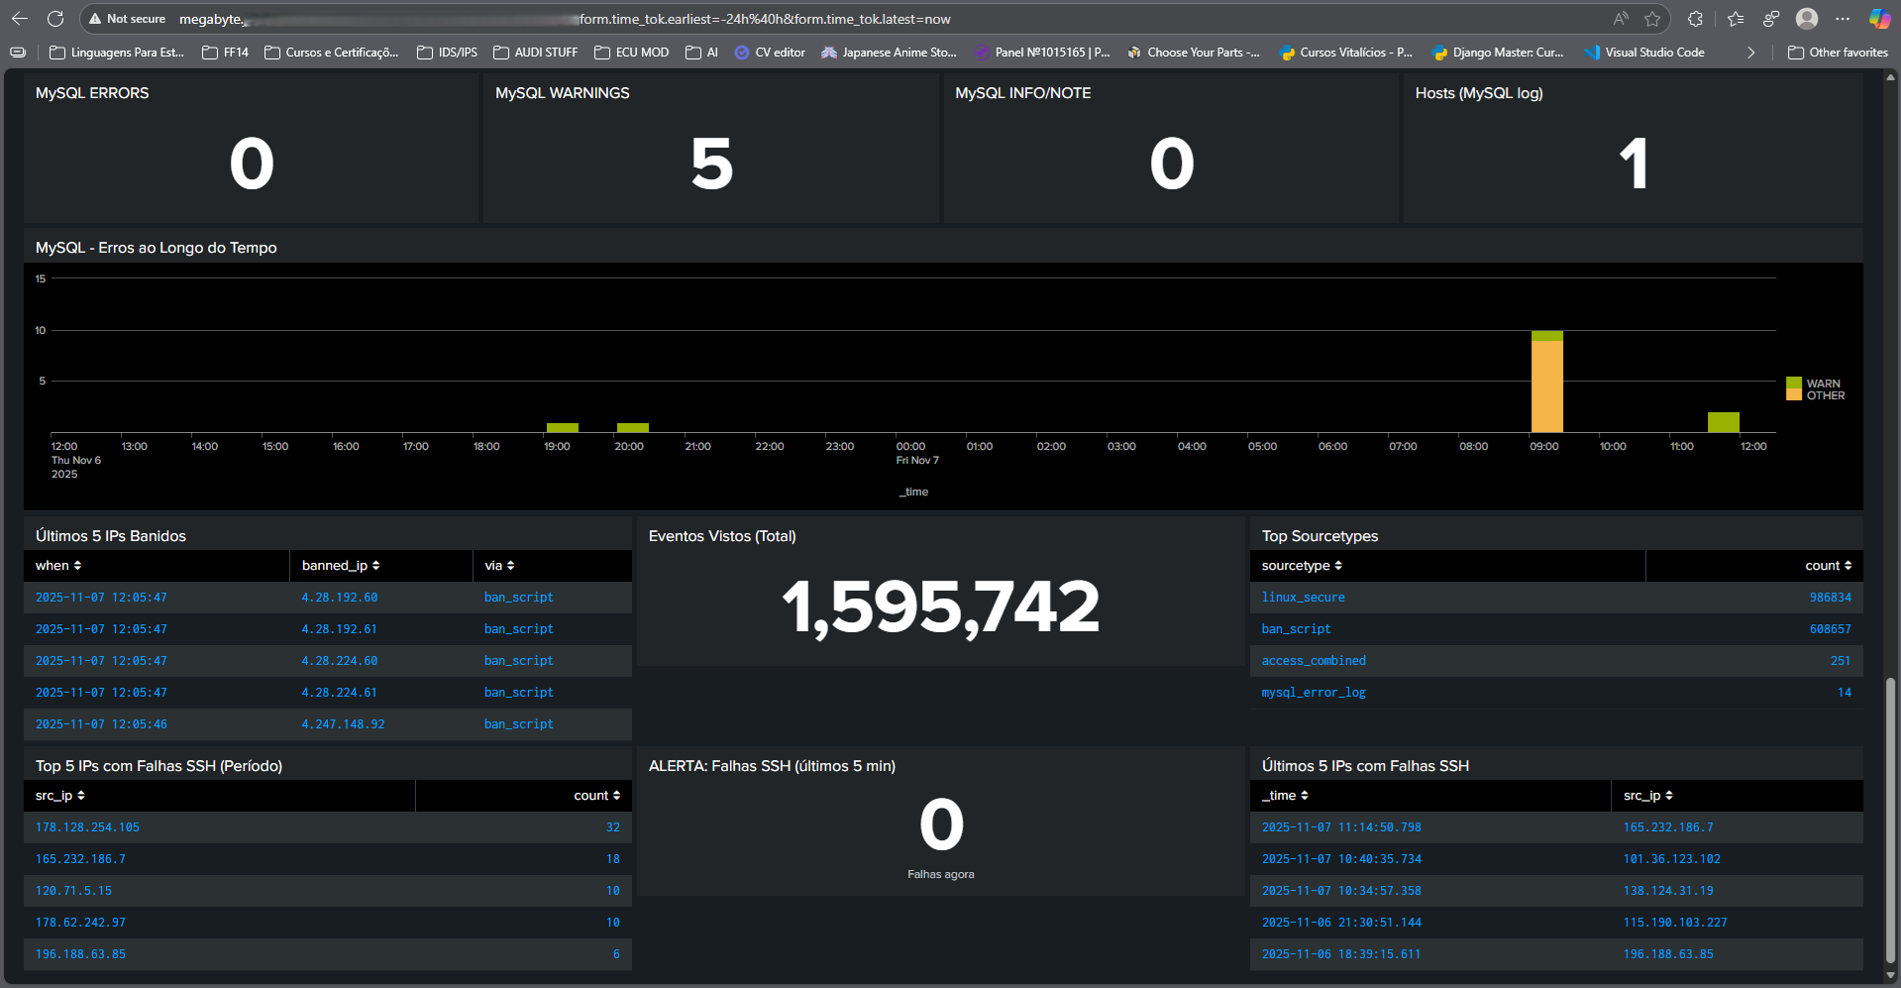Image resolution: width=1901 pixels, height=988 pixels.
Task: Expand the bookmarks overflow chevron
Action: [x=1751, y=53]
